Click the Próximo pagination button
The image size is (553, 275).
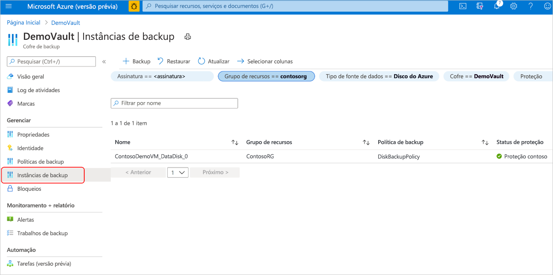[x=215, y=173]
